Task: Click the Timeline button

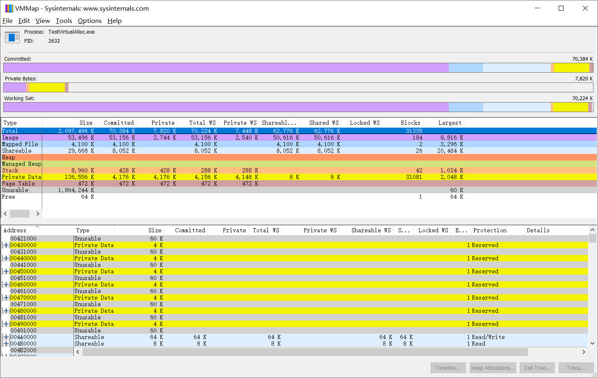Action: click(448, 368)
